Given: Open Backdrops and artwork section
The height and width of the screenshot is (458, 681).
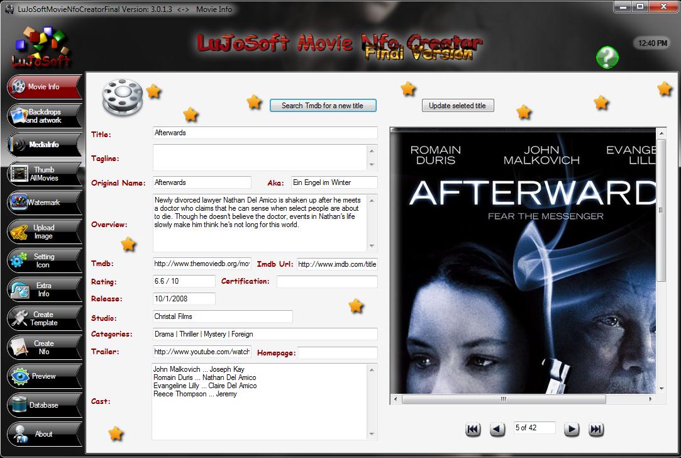Looking at the screenshot, I should (x=44, y=116).
